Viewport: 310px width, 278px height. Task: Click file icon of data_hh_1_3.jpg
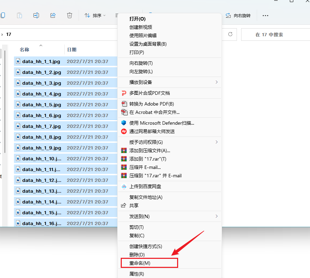18,83
